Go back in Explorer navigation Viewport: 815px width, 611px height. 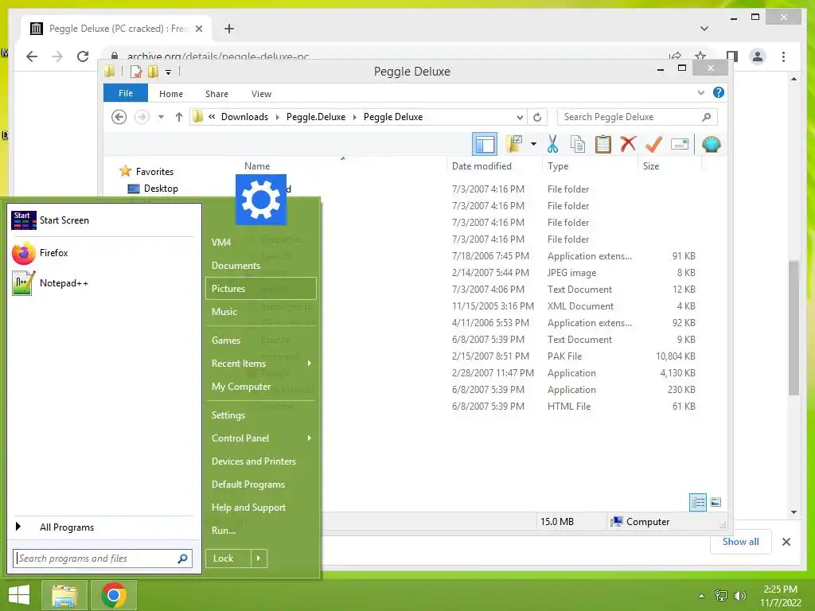[x=119, y=117]
